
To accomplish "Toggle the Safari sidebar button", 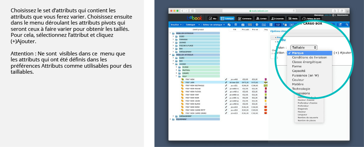I will click(193, 11).
